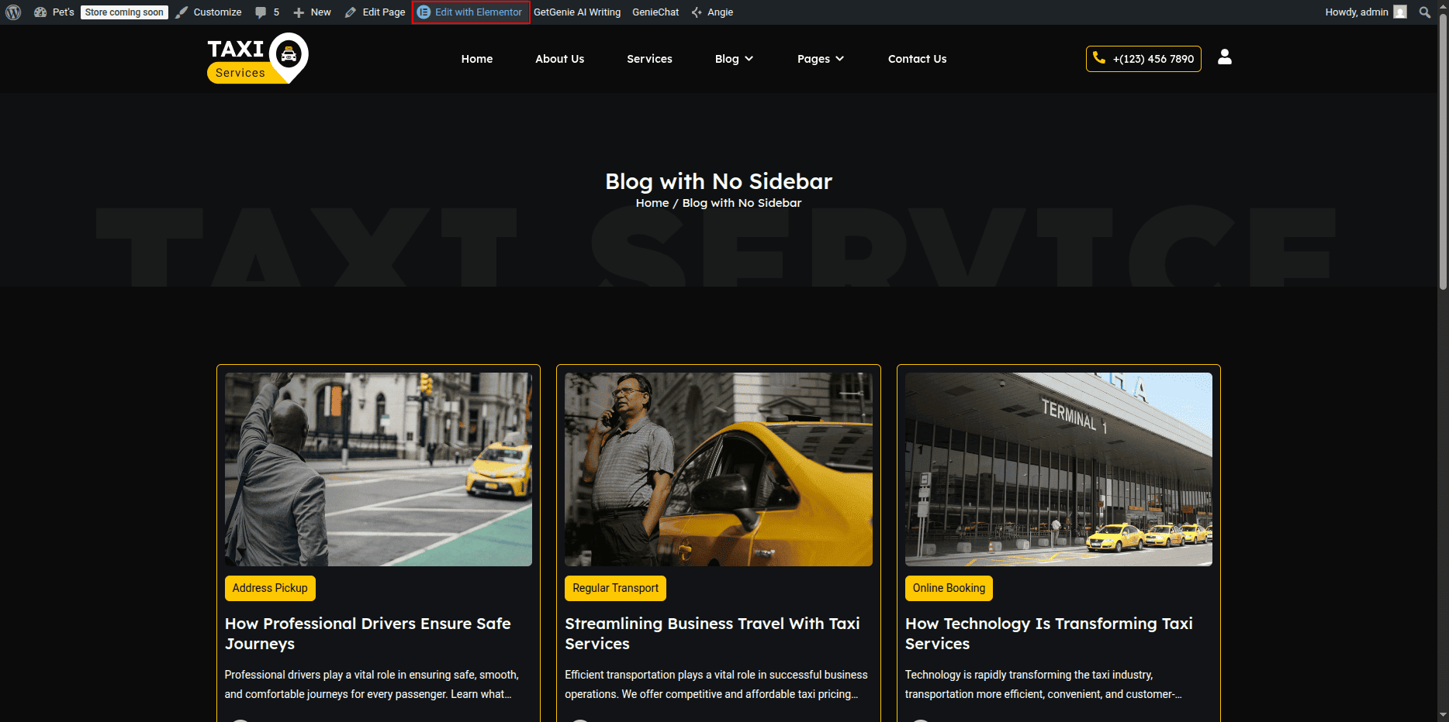
Task: Open the Services nav link
Action: [x=649, y=59]
